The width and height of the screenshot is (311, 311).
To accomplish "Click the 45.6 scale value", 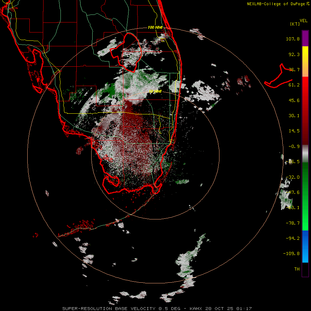I will tap(294, 100).
